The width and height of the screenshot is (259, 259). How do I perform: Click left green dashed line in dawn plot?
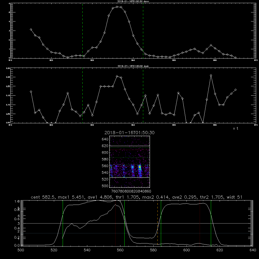82,31
